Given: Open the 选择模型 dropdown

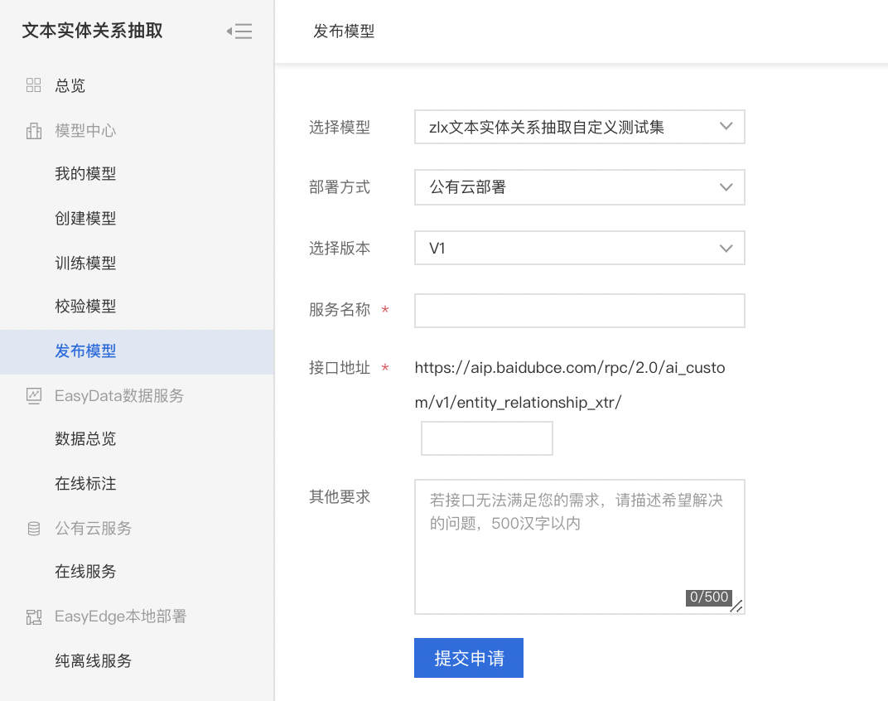Looking at the screenshot, I should pos(579,127).
